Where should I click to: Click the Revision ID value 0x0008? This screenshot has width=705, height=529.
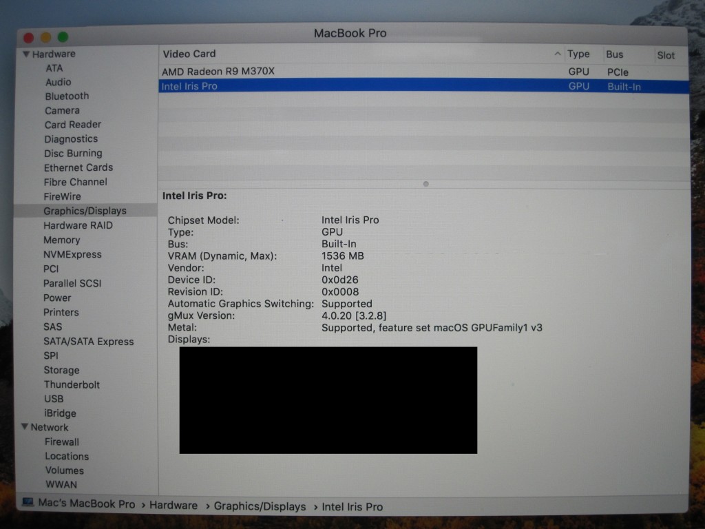[340, 292]
